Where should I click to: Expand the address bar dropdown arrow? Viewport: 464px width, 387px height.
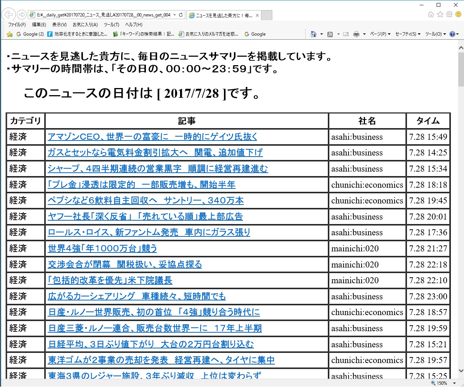point(175,15)
